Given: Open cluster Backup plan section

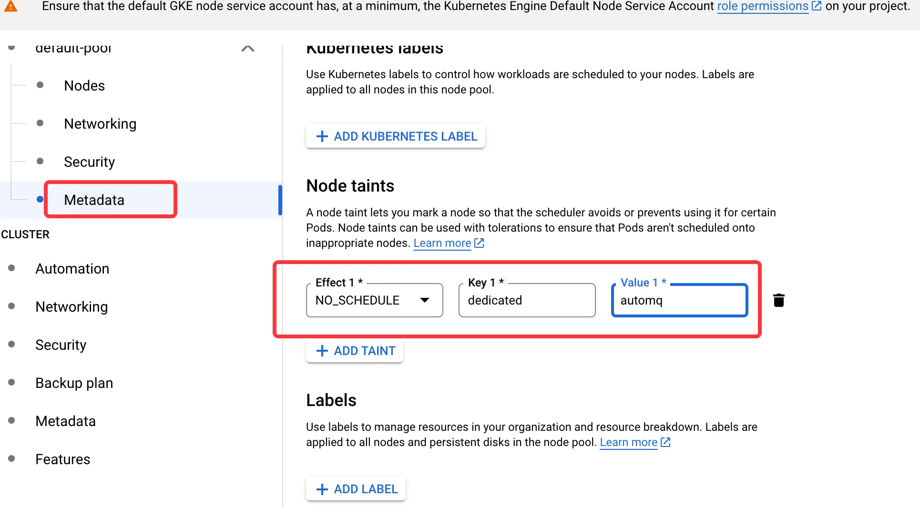Looking at the screenshot, I should [x=74, y=383].
